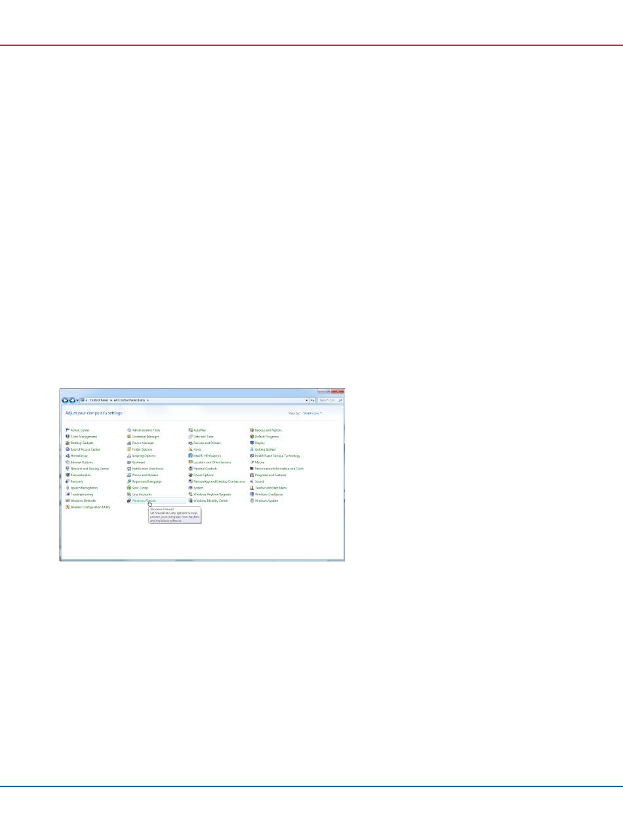The image size is (623, 831).
Task: Click the address bar refresh button
Action: click(x=313, y=399)
